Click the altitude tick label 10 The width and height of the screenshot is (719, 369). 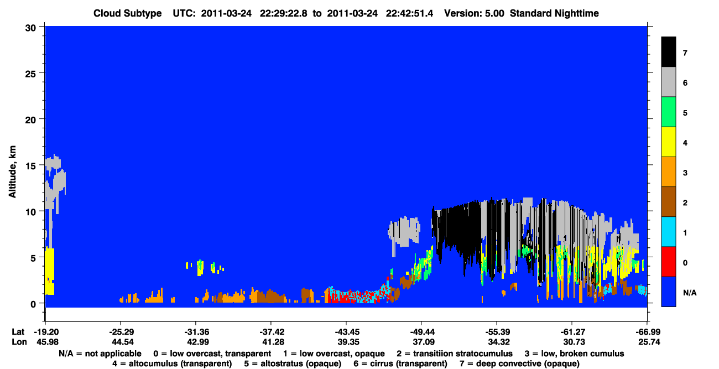point(31,211)
